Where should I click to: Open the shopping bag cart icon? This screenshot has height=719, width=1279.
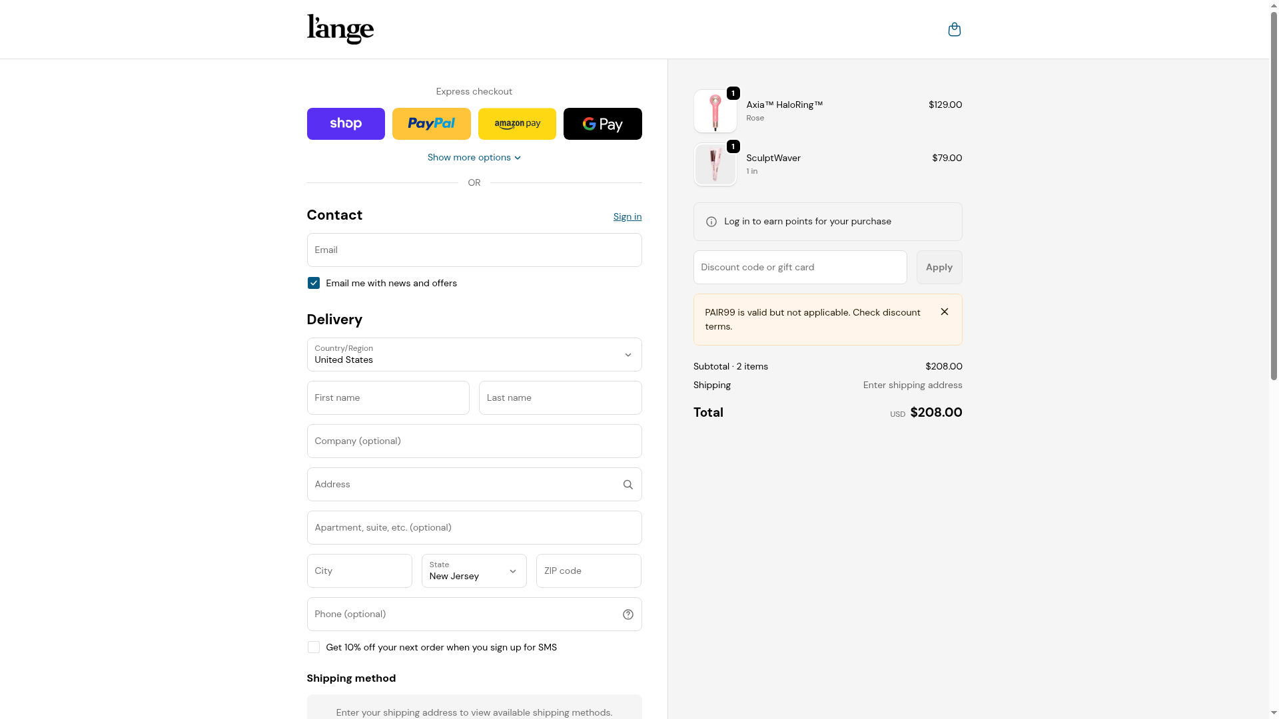954,29
